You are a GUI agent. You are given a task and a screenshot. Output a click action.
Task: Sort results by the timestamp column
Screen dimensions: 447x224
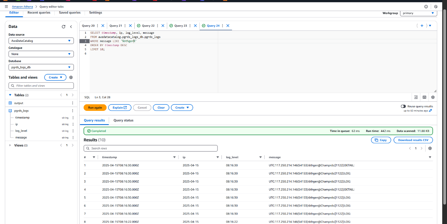[x=174, y=157]
